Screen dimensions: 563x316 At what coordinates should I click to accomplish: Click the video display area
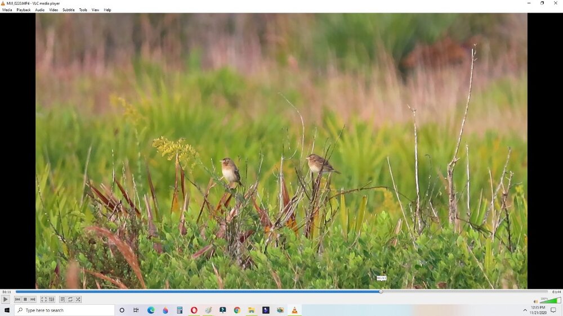pos(281,151)
